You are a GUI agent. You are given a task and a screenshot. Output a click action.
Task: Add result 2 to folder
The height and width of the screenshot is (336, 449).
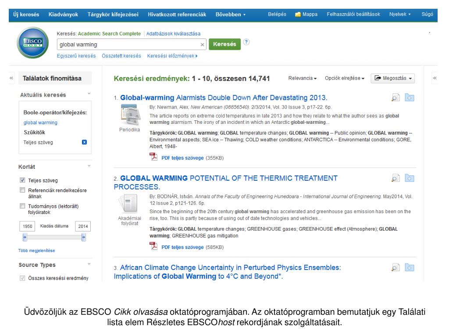[410, 178]
